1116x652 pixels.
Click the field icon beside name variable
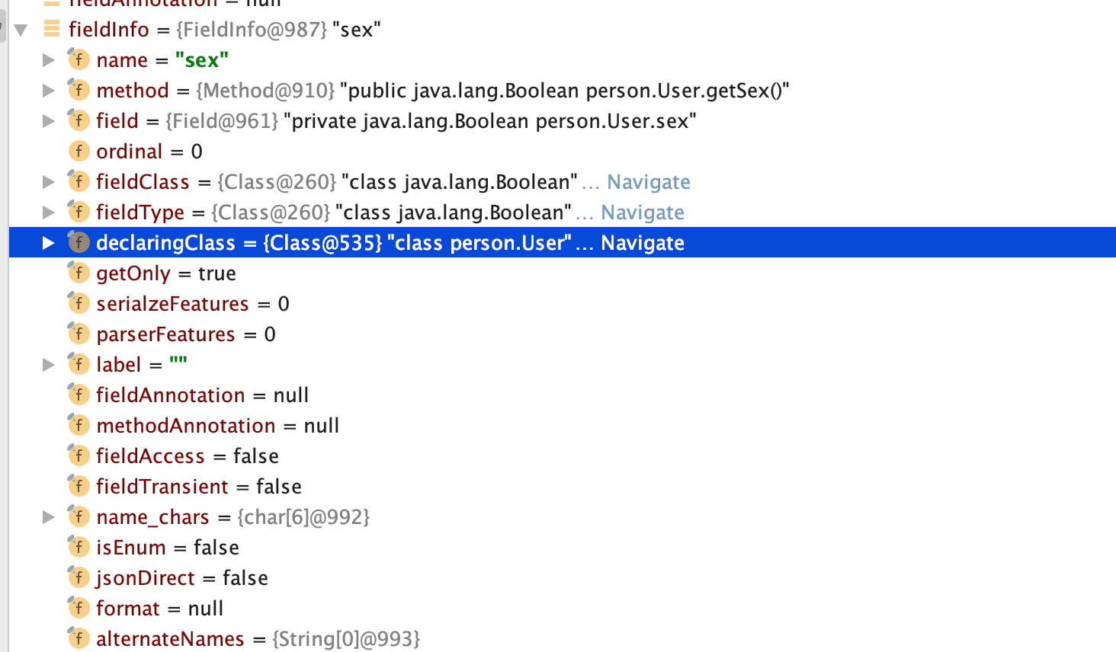79,59
